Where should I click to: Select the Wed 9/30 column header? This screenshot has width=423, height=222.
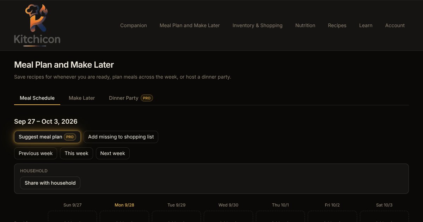(x=228, y=205)
